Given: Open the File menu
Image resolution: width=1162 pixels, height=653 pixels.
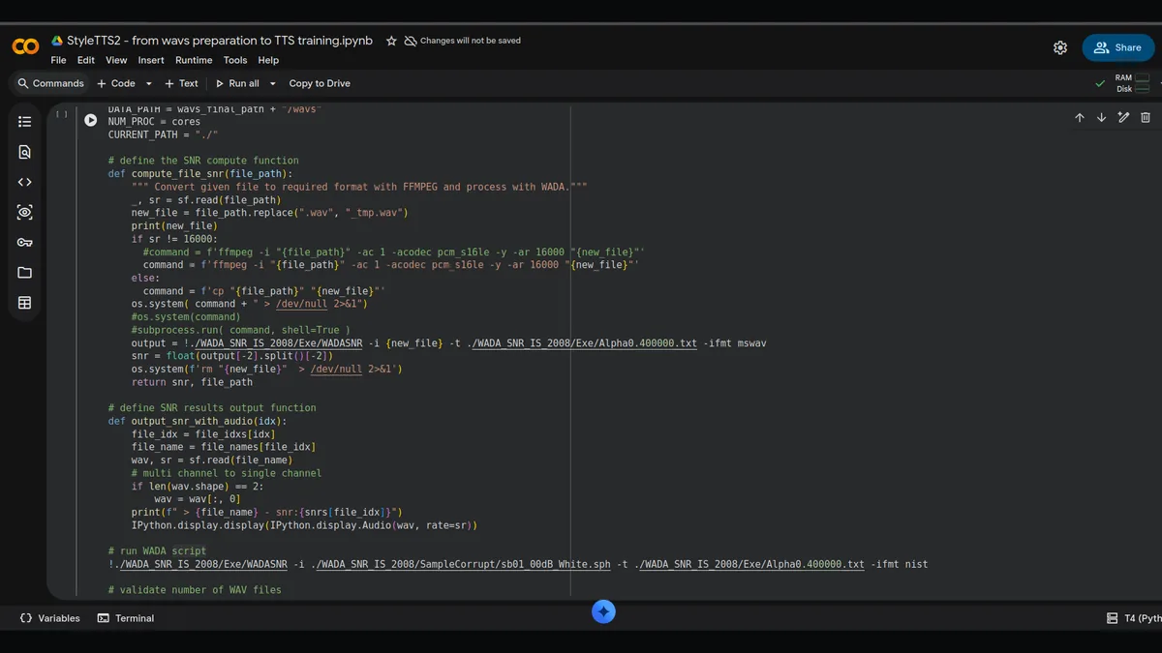Looking at the screenshot, I should coord(58,60).
